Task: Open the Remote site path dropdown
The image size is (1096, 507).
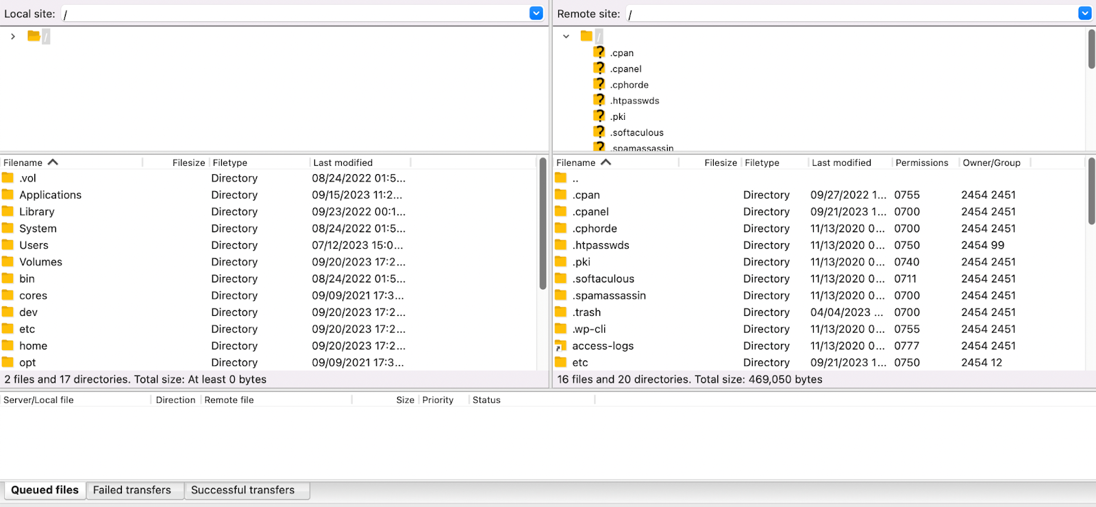Action: point(1084,13)
